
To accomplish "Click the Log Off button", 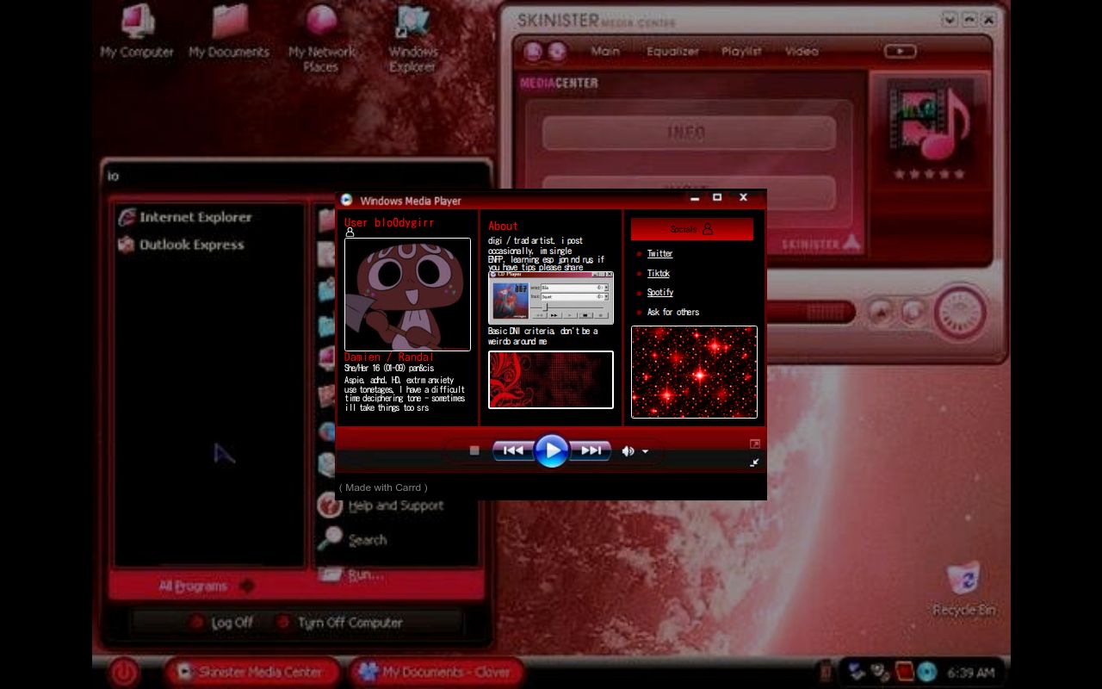I will pyautogui.click(x=221, y=622).
